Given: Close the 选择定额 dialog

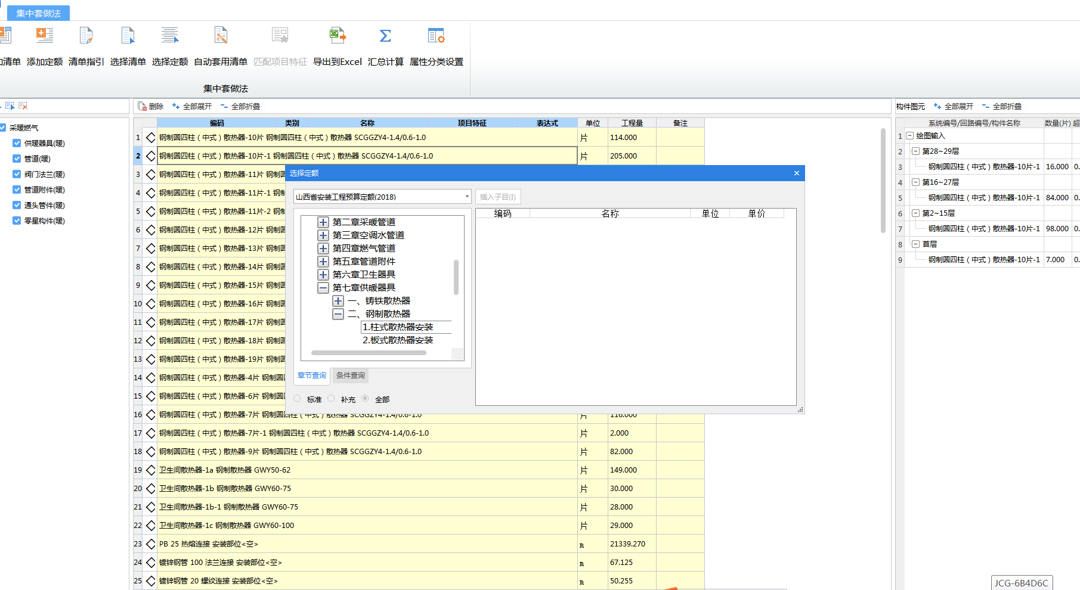Looking at the screenshot, I should [797, 173].
